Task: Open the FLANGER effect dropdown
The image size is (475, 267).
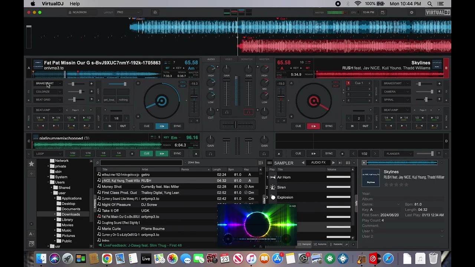Action: point(399,154)
